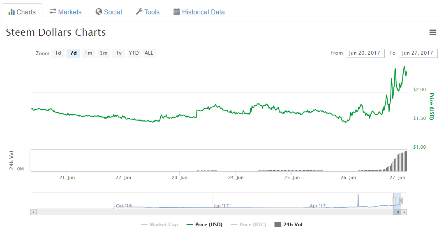The image size is (446, 230).
Task: Open the Historical Data tab
Action: click(x=199, y=12)
